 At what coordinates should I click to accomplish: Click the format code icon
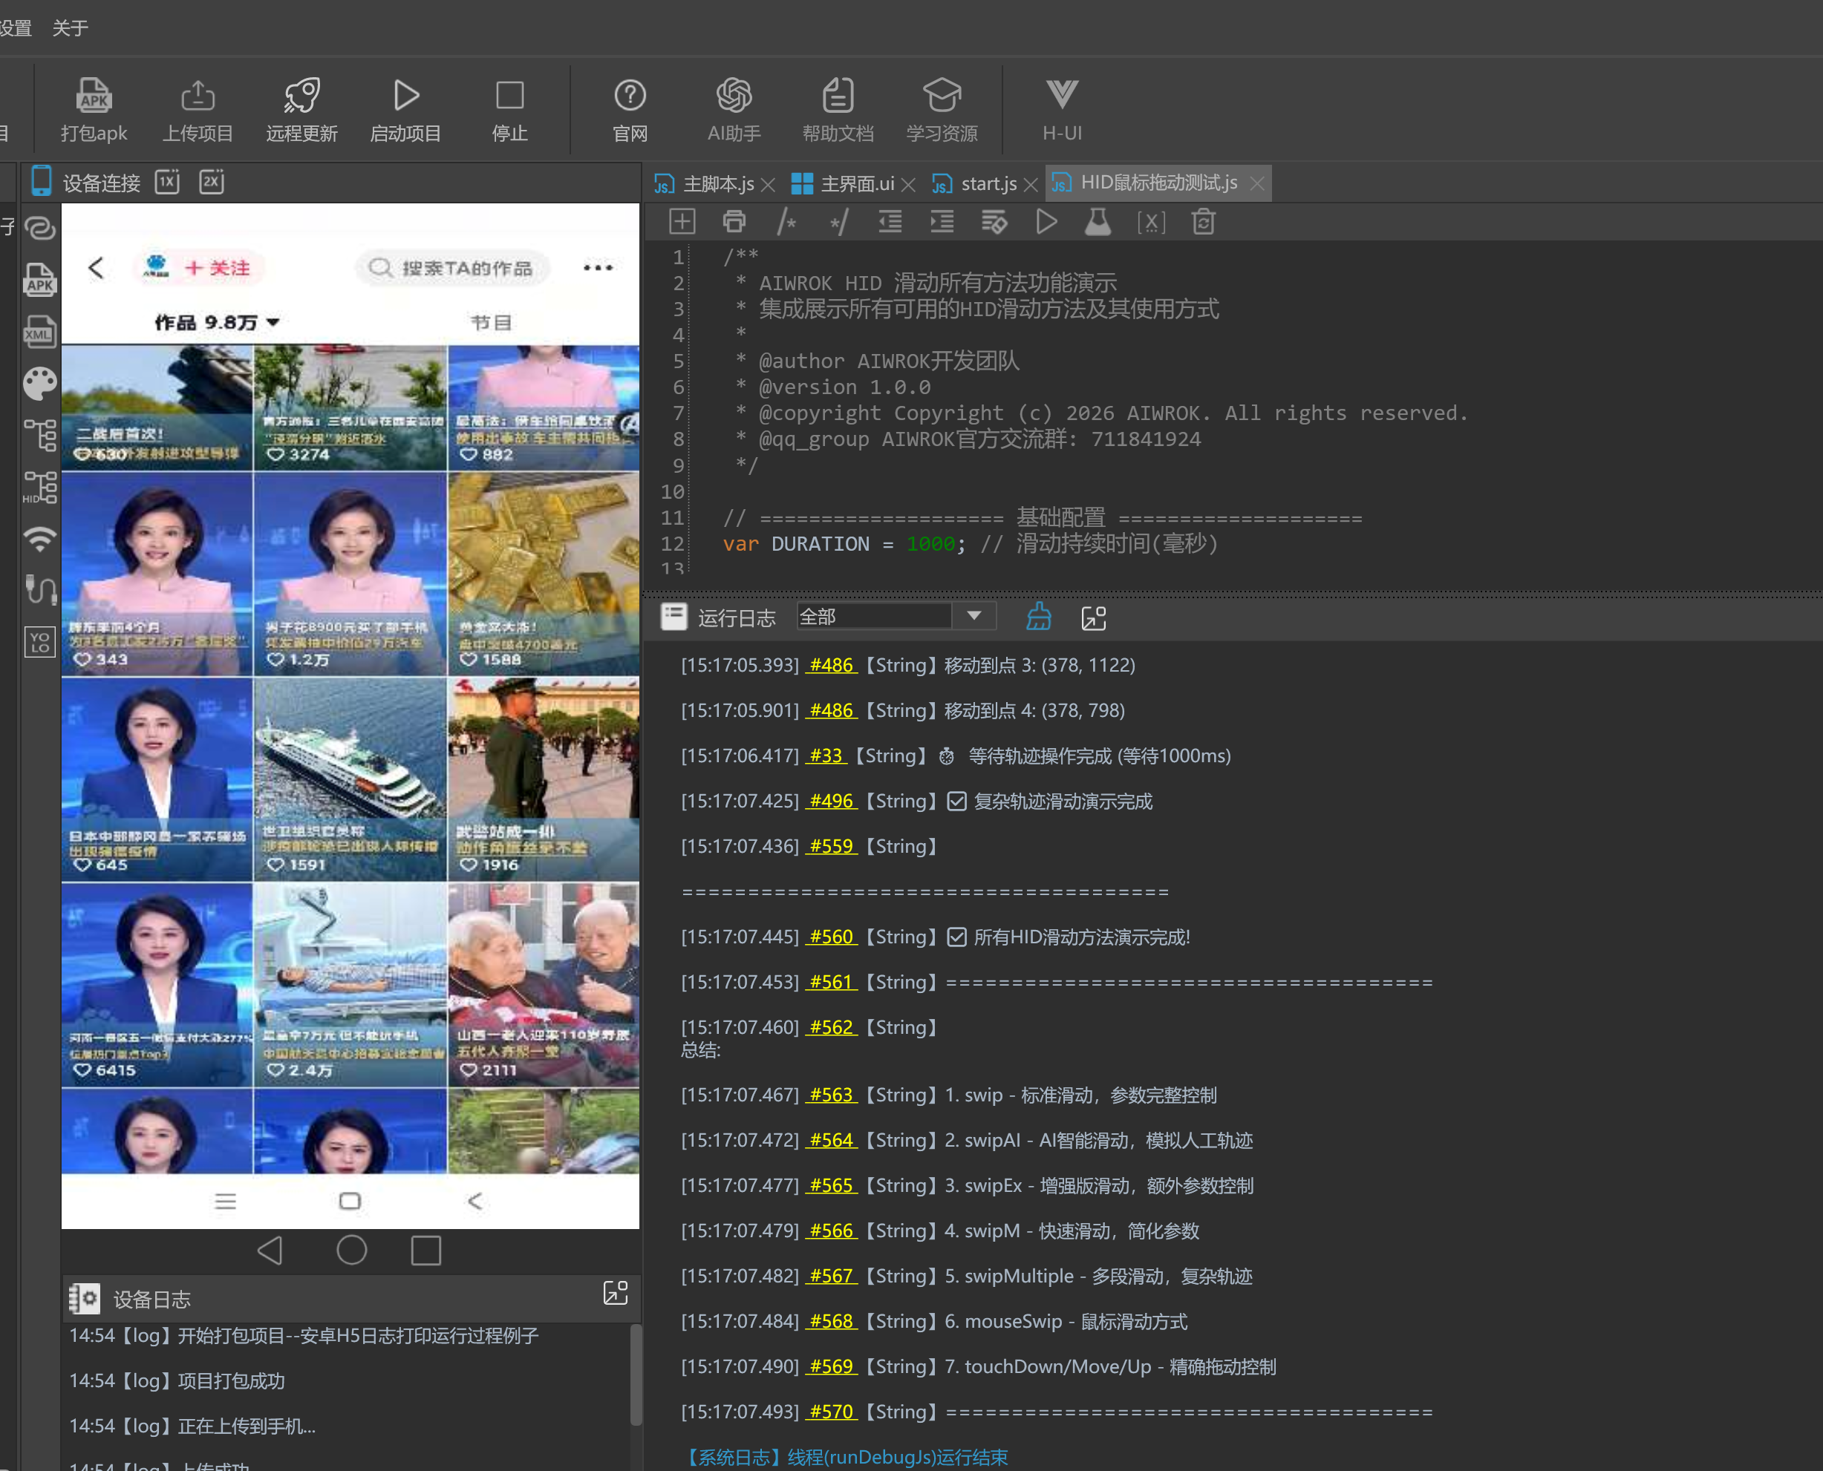tap(994, 222)
